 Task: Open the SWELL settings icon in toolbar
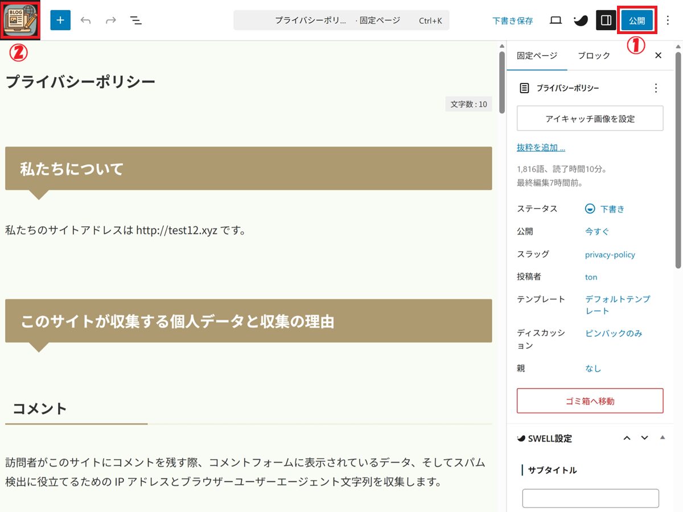(580, 20)
